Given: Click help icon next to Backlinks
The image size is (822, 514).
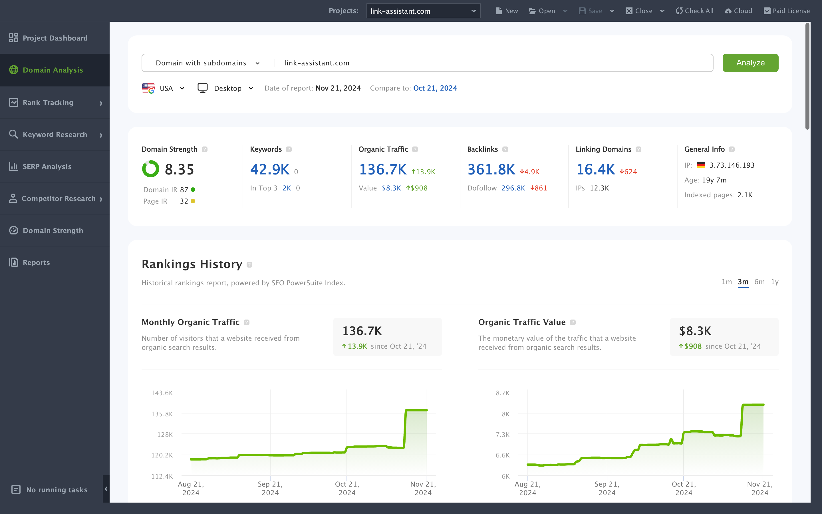Looking at the screenshot, I should (x=505, y=149).
